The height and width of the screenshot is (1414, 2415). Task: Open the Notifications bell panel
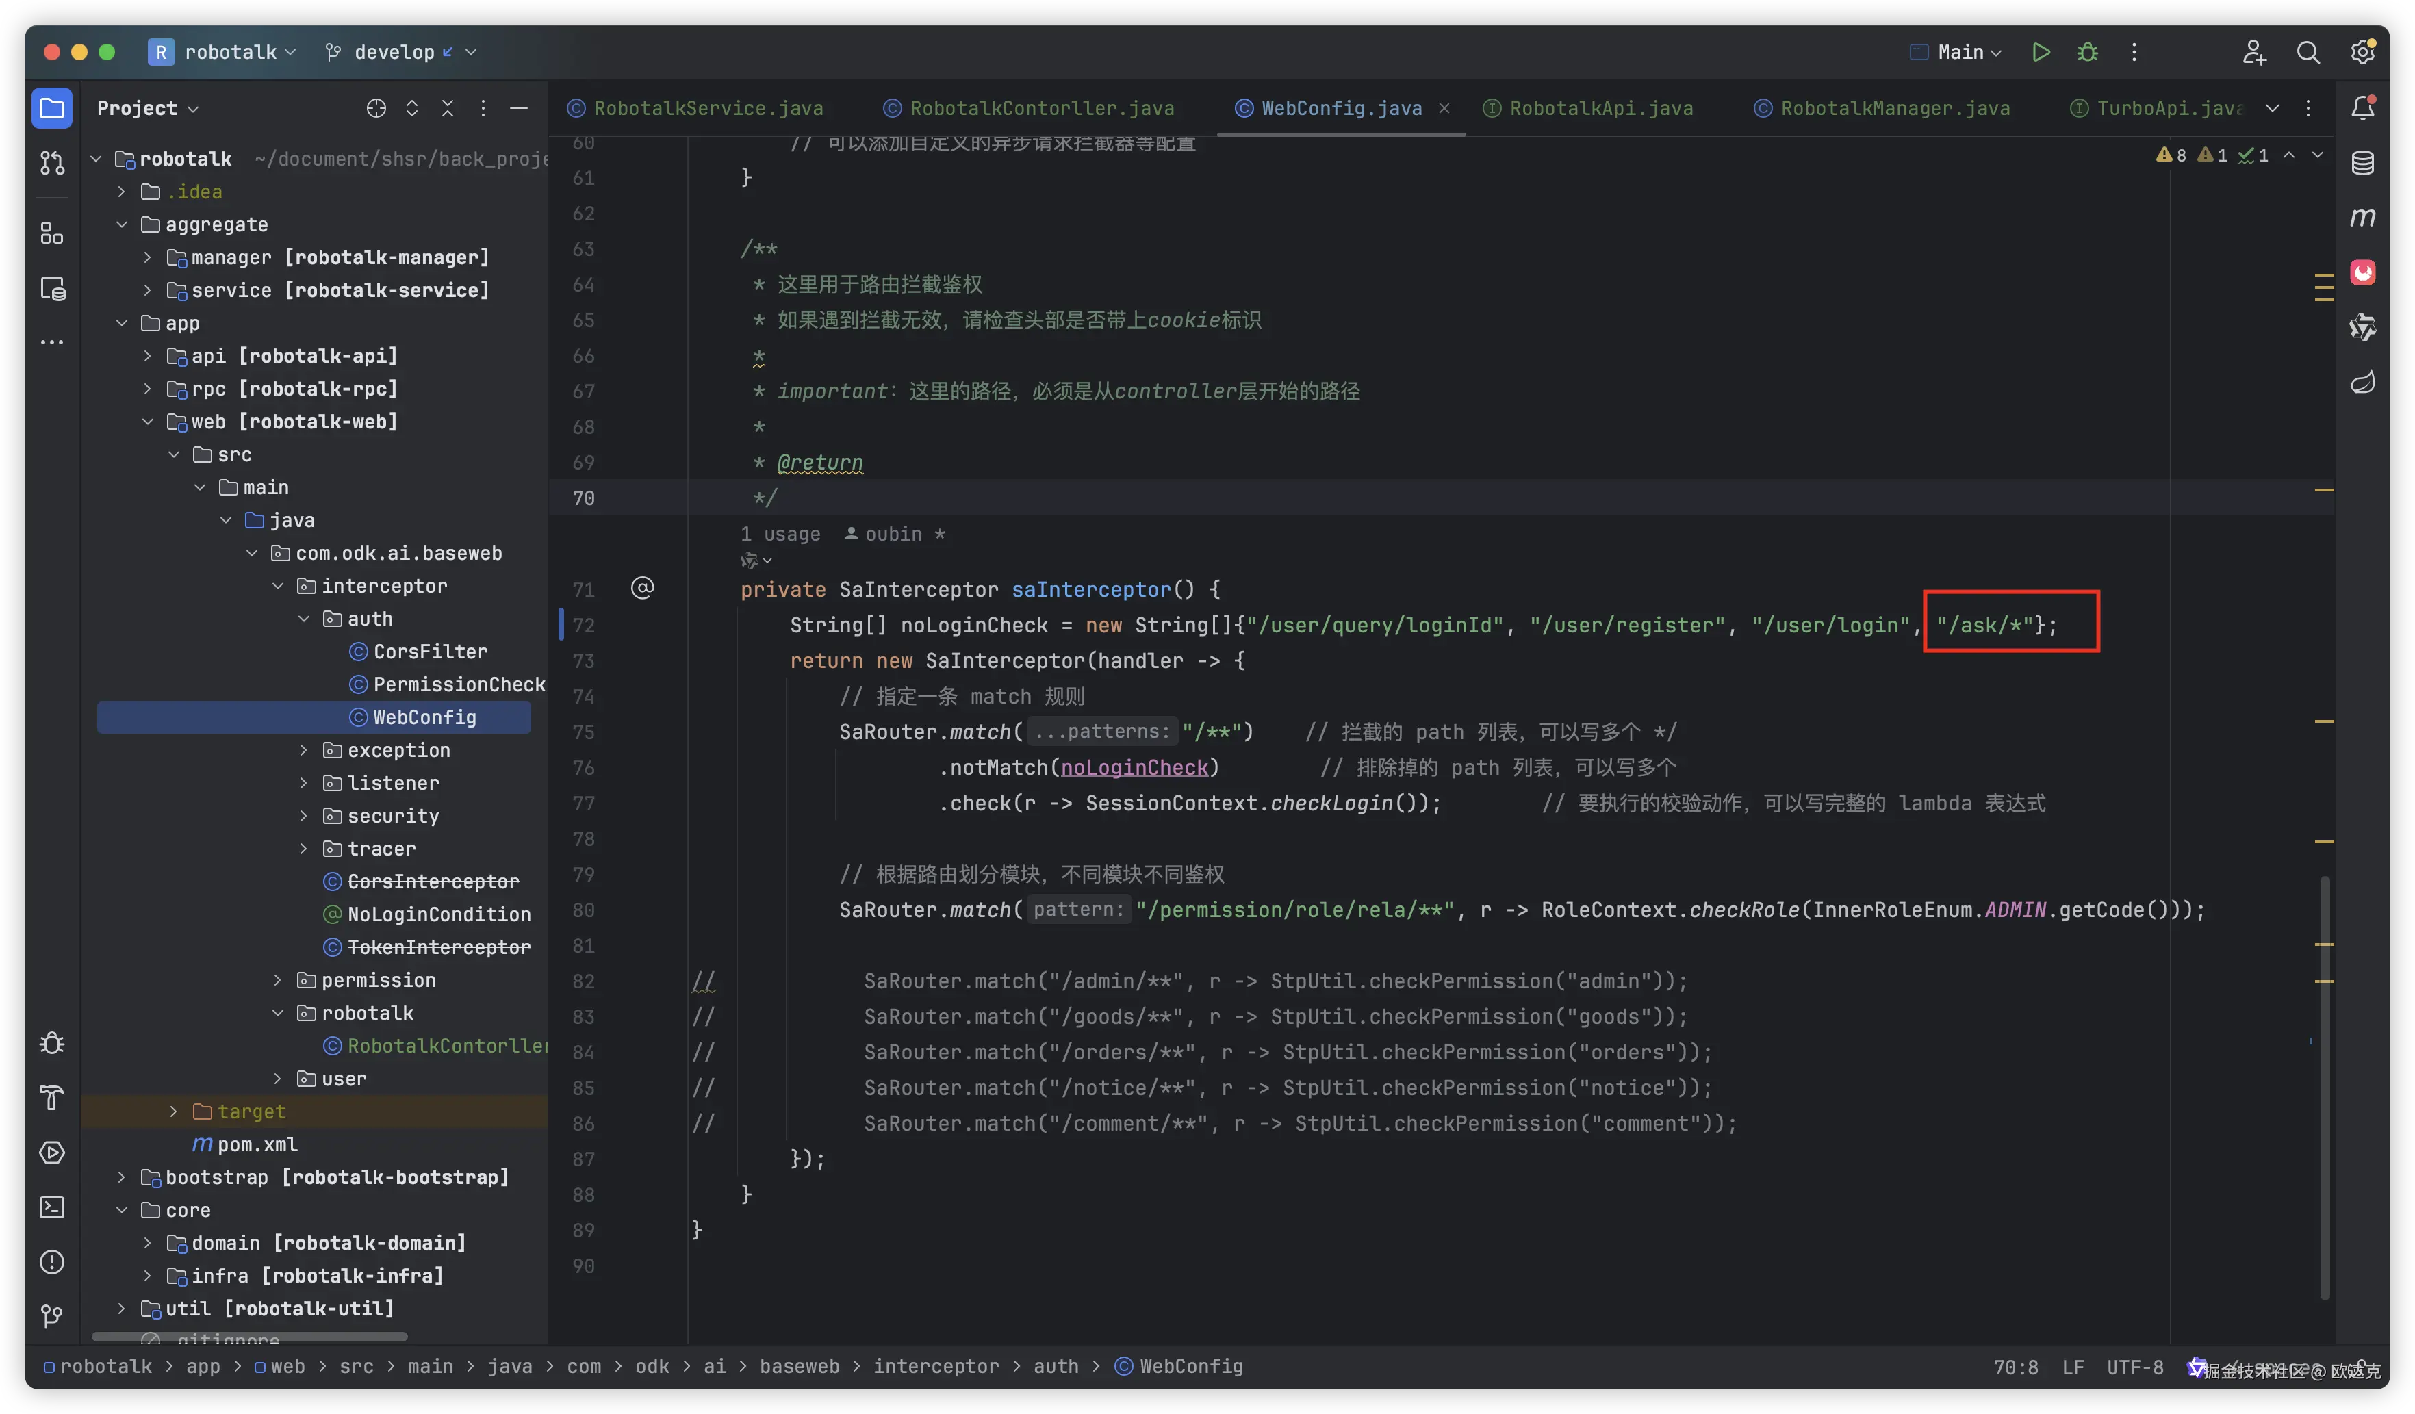click(x=2362, y=108)
